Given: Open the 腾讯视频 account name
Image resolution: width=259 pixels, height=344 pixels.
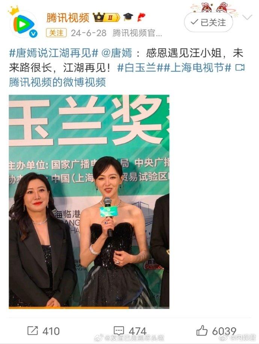Looking at the screenshot, I should [68, 17].
